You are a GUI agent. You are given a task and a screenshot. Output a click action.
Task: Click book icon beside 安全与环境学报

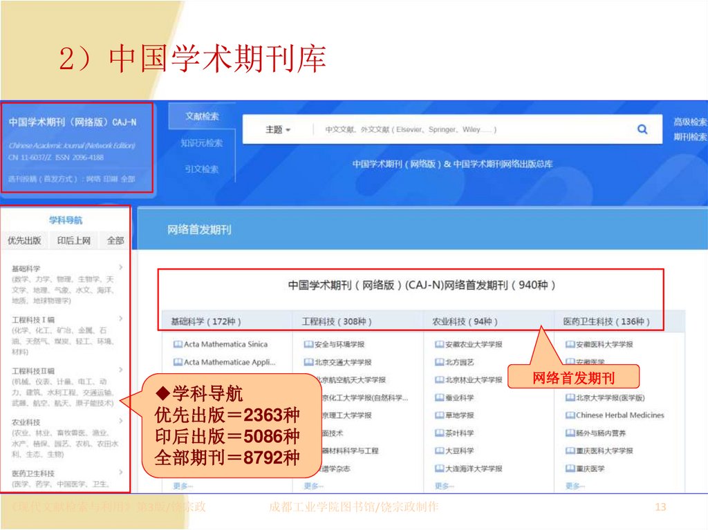[x=308, y=344]
